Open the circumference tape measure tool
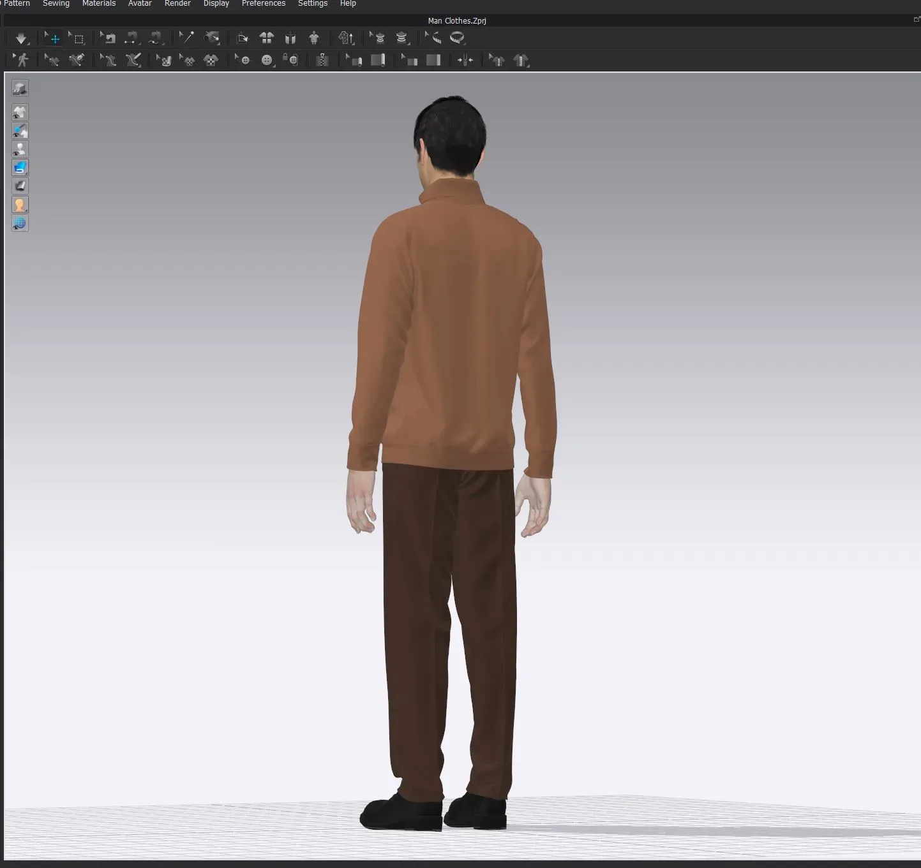This screenshot has width=921, height=868. tap(457, 38)
